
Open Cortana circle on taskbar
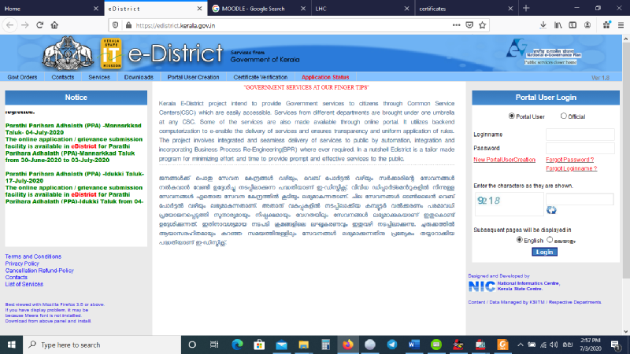192,345
